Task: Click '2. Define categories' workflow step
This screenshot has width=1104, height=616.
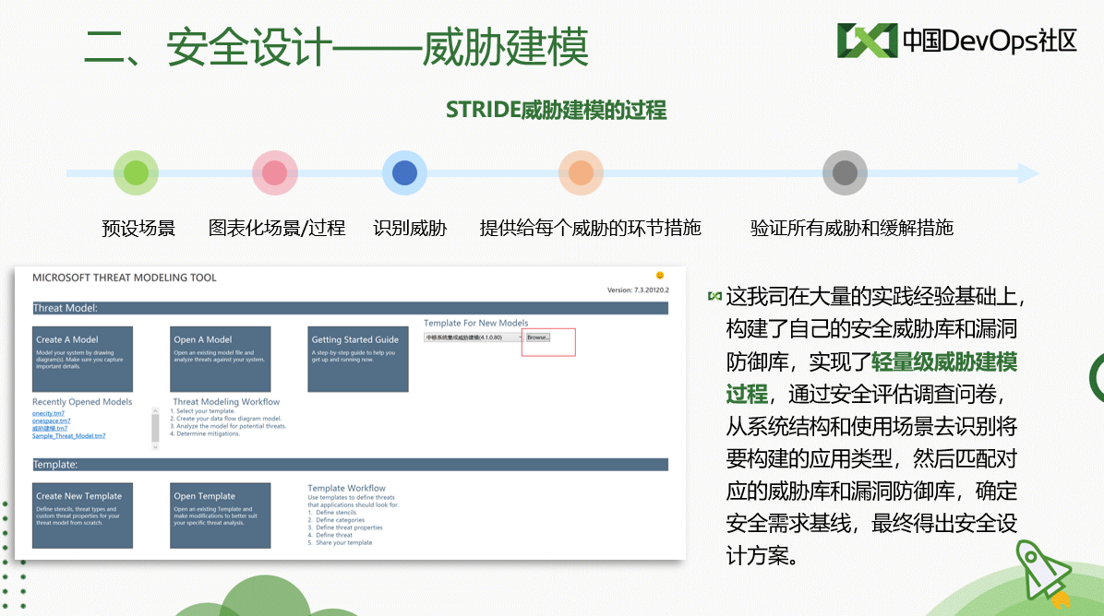Action: (x=337, y=520)
